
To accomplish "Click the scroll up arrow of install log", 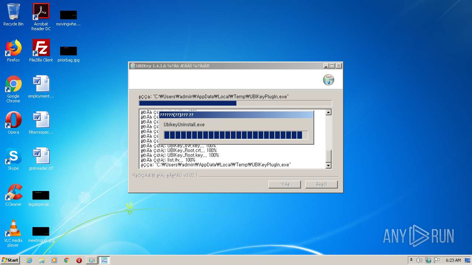I will click(329, 112).
